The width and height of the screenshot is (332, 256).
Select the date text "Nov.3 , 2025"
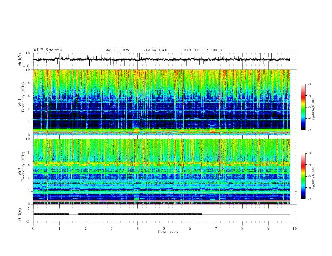click(x=117, y=50)
